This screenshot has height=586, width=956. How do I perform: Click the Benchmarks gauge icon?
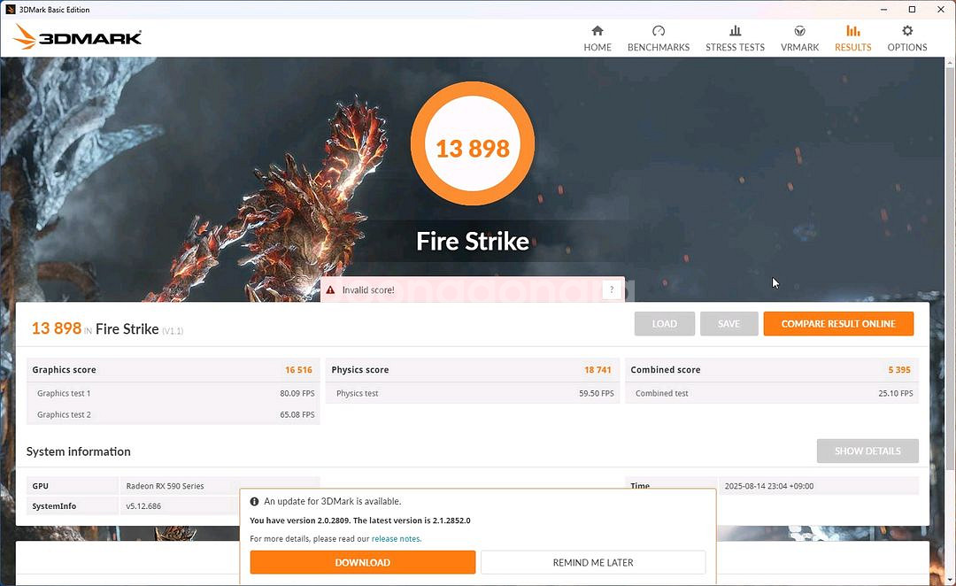click(x=659, y=30)
